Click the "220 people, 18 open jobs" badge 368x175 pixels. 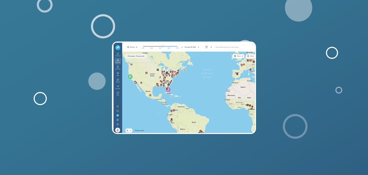[x=136, y=56]
